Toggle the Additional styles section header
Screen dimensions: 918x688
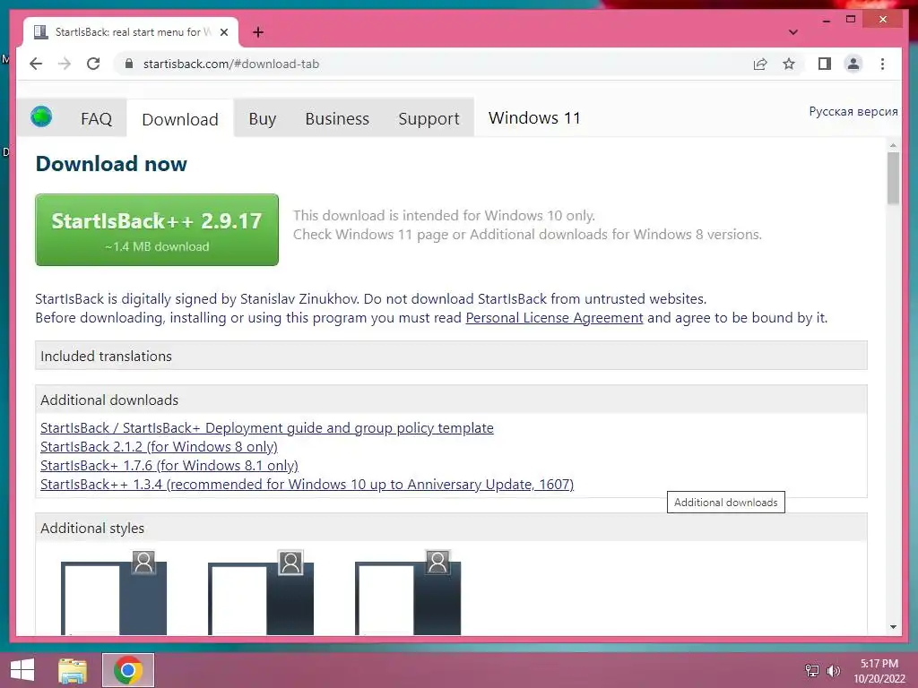[451, 528]
